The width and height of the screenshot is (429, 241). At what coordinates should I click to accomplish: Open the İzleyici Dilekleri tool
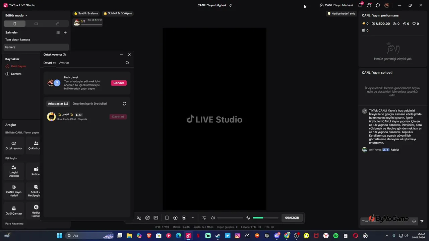pos(14,171)
